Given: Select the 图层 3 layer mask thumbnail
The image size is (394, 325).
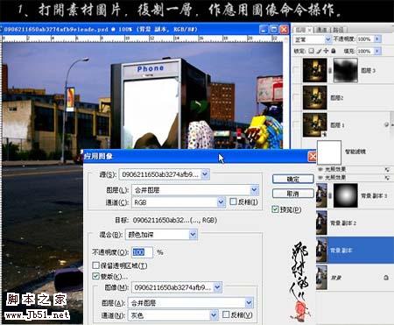Looking at the screenshot, I should point(346,70).
